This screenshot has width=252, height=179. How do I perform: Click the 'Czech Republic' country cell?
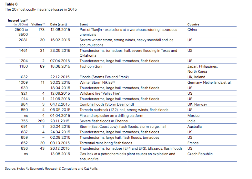click(x=200, y=154)
